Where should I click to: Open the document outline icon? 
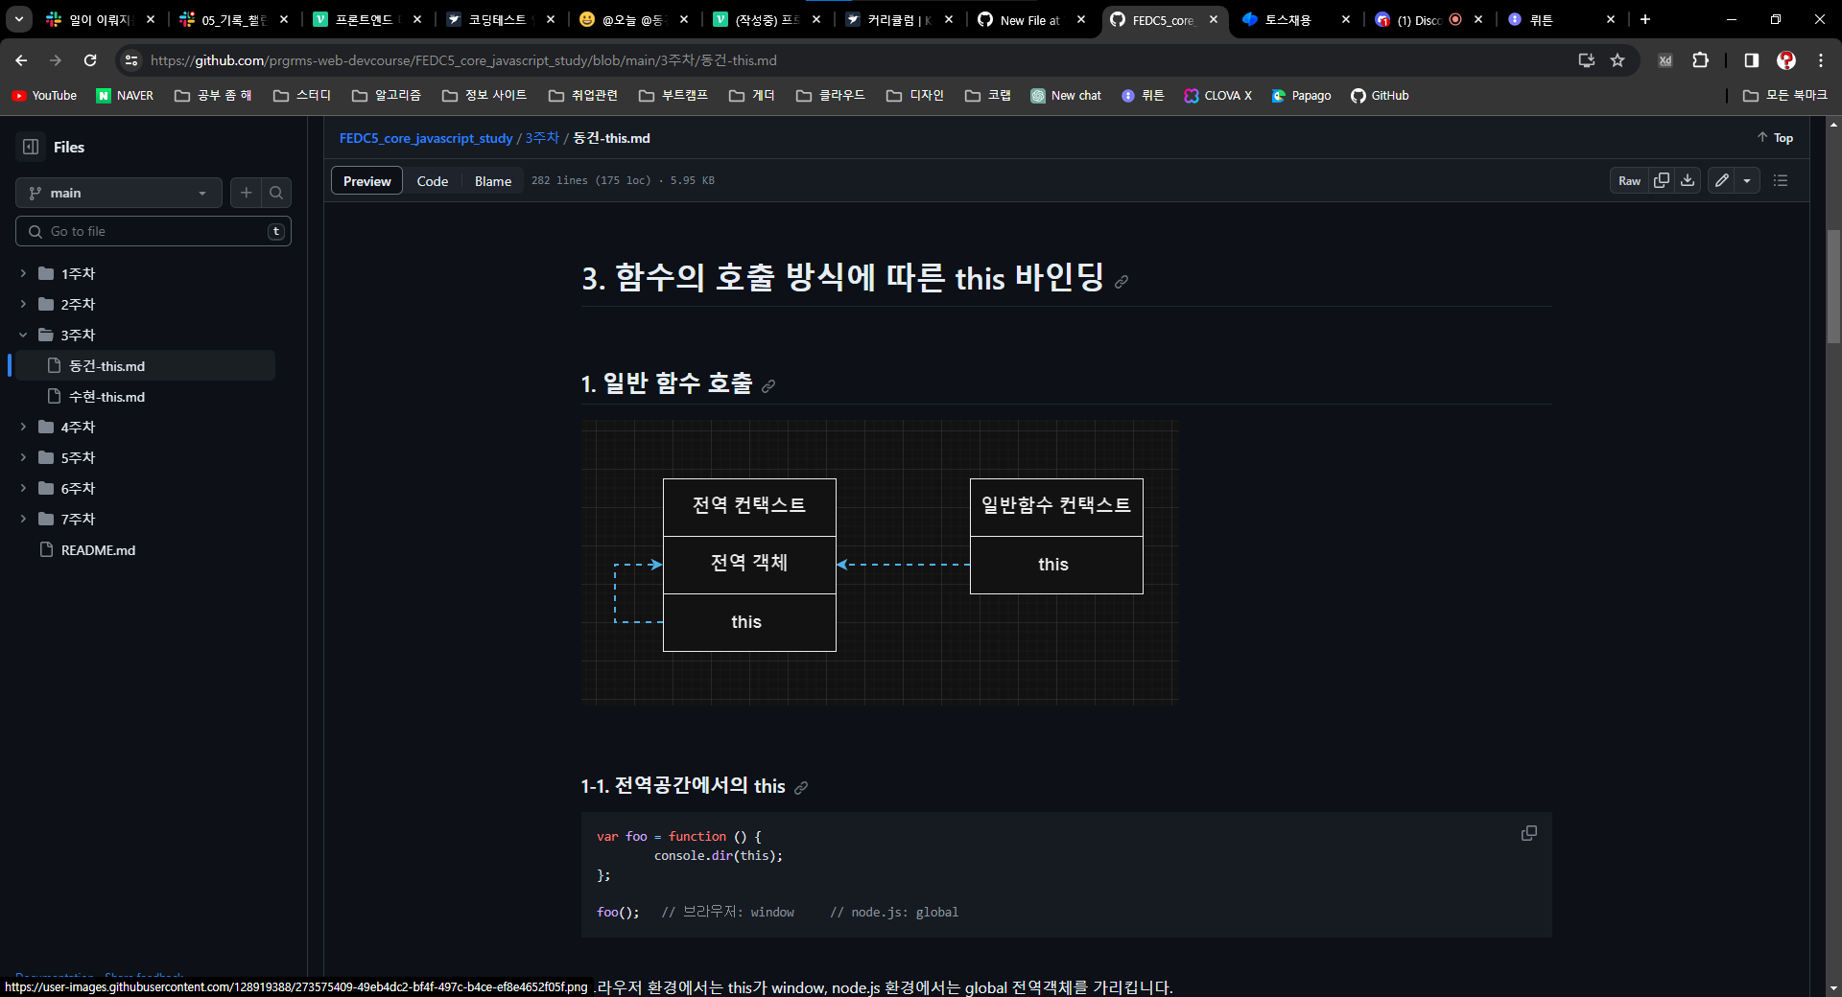click(x=1781, y=180)
